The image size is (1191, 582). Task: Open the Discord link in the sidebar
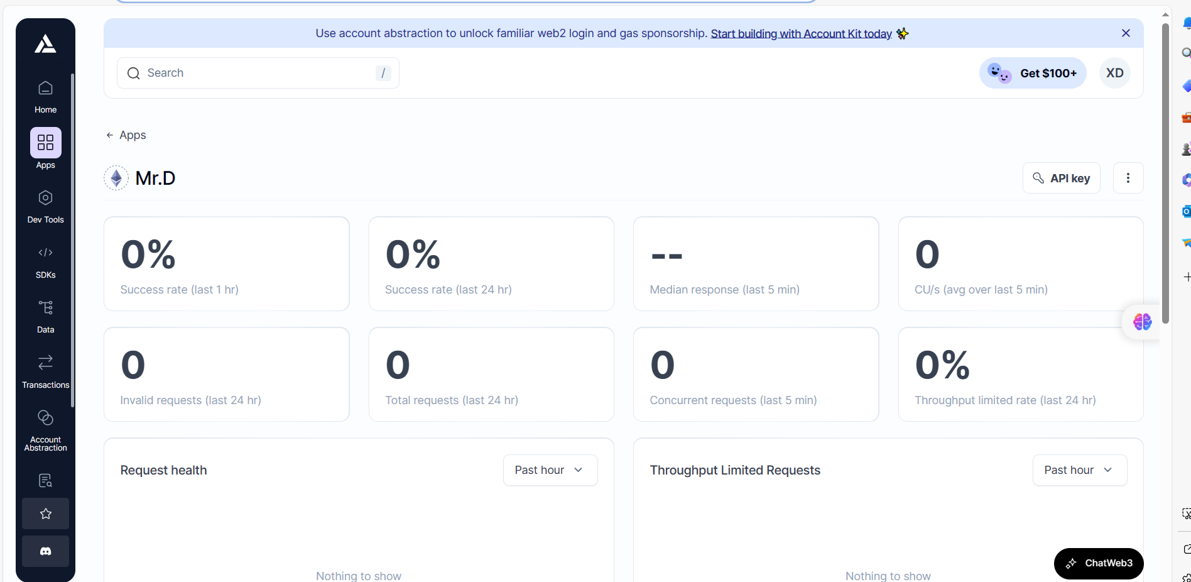click(45, 551)
